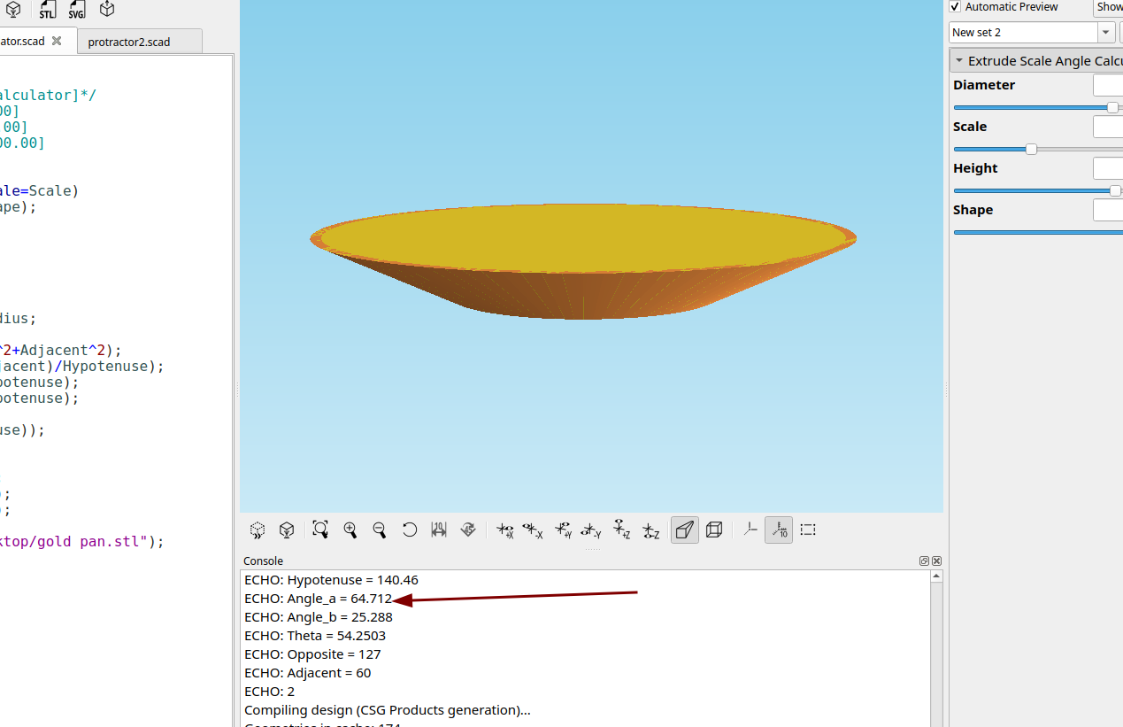This screenshot has width=1123, height=727.
Task: Click the View All icon
Action: point(320,530)
